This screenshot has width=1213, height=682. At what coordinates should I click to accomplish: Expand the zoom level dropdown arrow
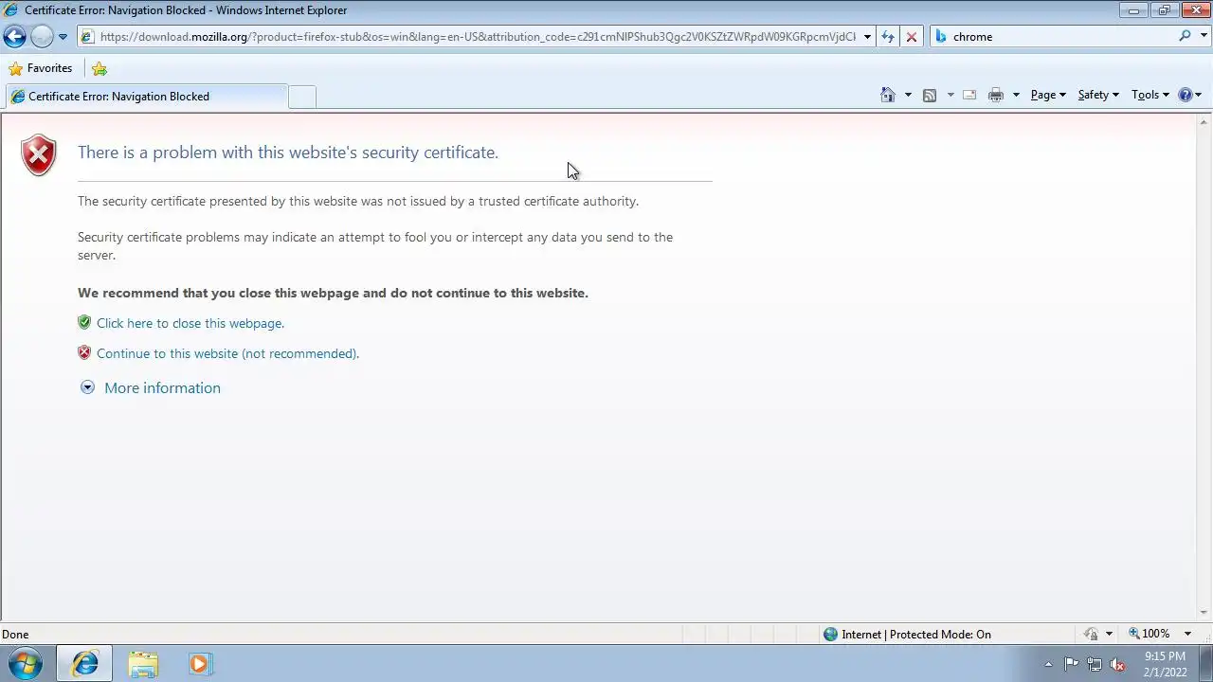[1187, 634]
